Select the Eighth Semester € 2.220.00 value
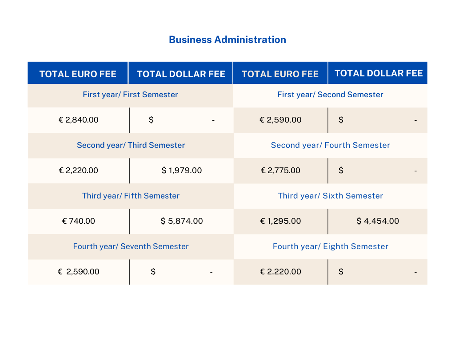The width and height of the screenshot is (455, 341). pyautogui.click(x=280, y=272)
